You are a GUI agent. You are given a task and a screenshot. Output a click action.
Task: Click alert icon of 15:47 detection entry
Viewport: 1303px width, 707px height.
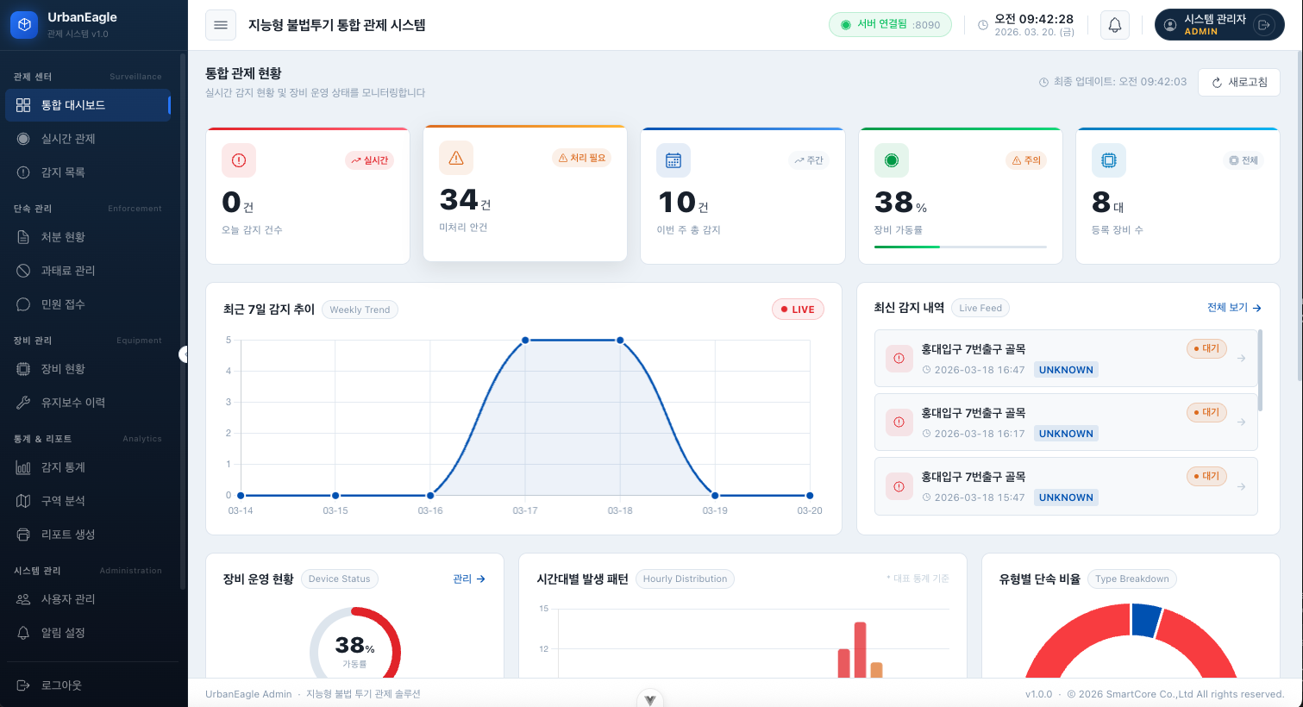tap(899, 486)
